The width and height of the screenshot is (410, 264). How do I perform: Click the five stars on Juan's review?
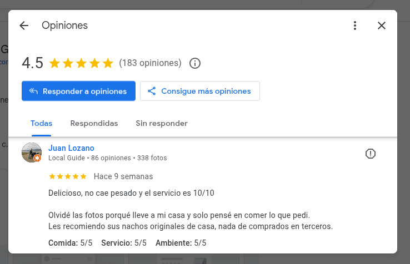(68, 176)
